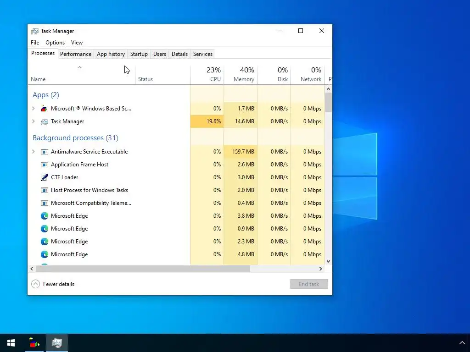Switch to the Services tab
This screenshot has width=470, height=352.
point(202,54)
